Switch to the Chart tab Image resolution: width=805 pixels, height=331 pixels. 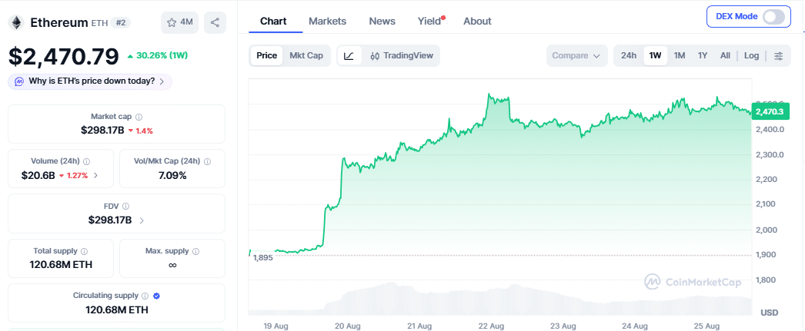pos(273,21)
